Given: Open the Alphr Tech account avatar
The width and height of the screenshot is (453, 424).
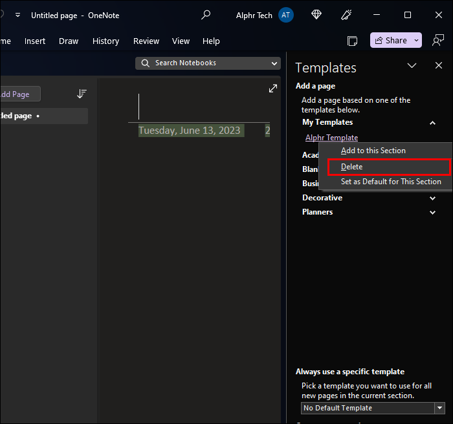Looking at the screenshot, I should pyautogui.click(x=285, y=15).
